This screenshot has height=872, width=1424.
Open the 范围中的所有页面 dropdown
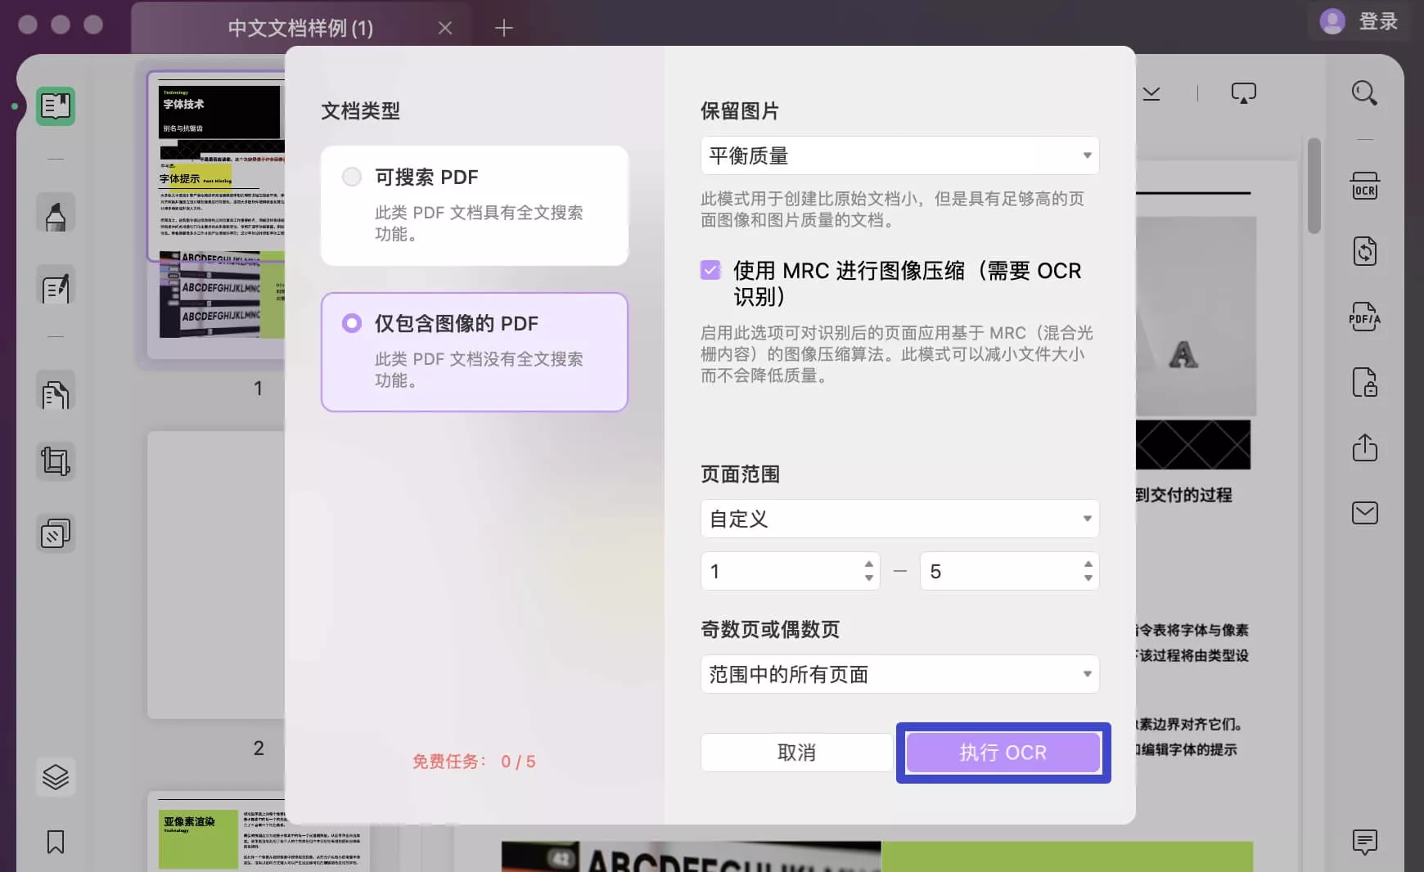pyautogui.click(x=899, y=674)
